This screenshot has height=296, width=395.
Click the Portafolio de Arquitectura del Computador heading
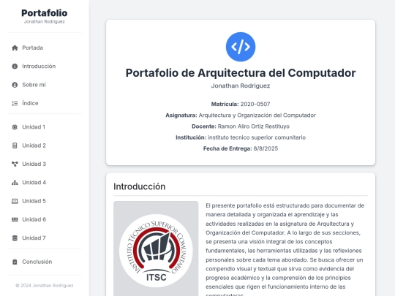click(x=241, y=73)
